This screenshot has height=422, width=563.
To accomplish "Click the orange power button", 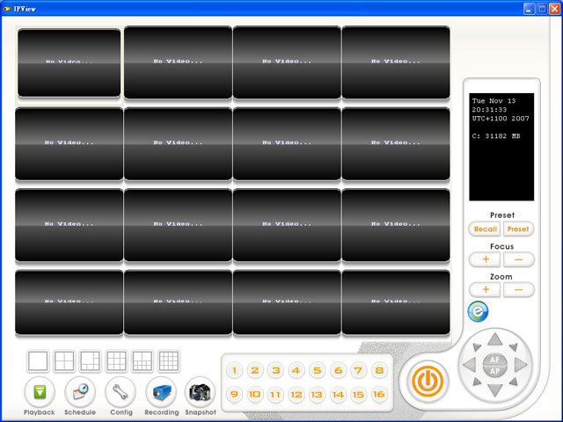I will 428,381.
